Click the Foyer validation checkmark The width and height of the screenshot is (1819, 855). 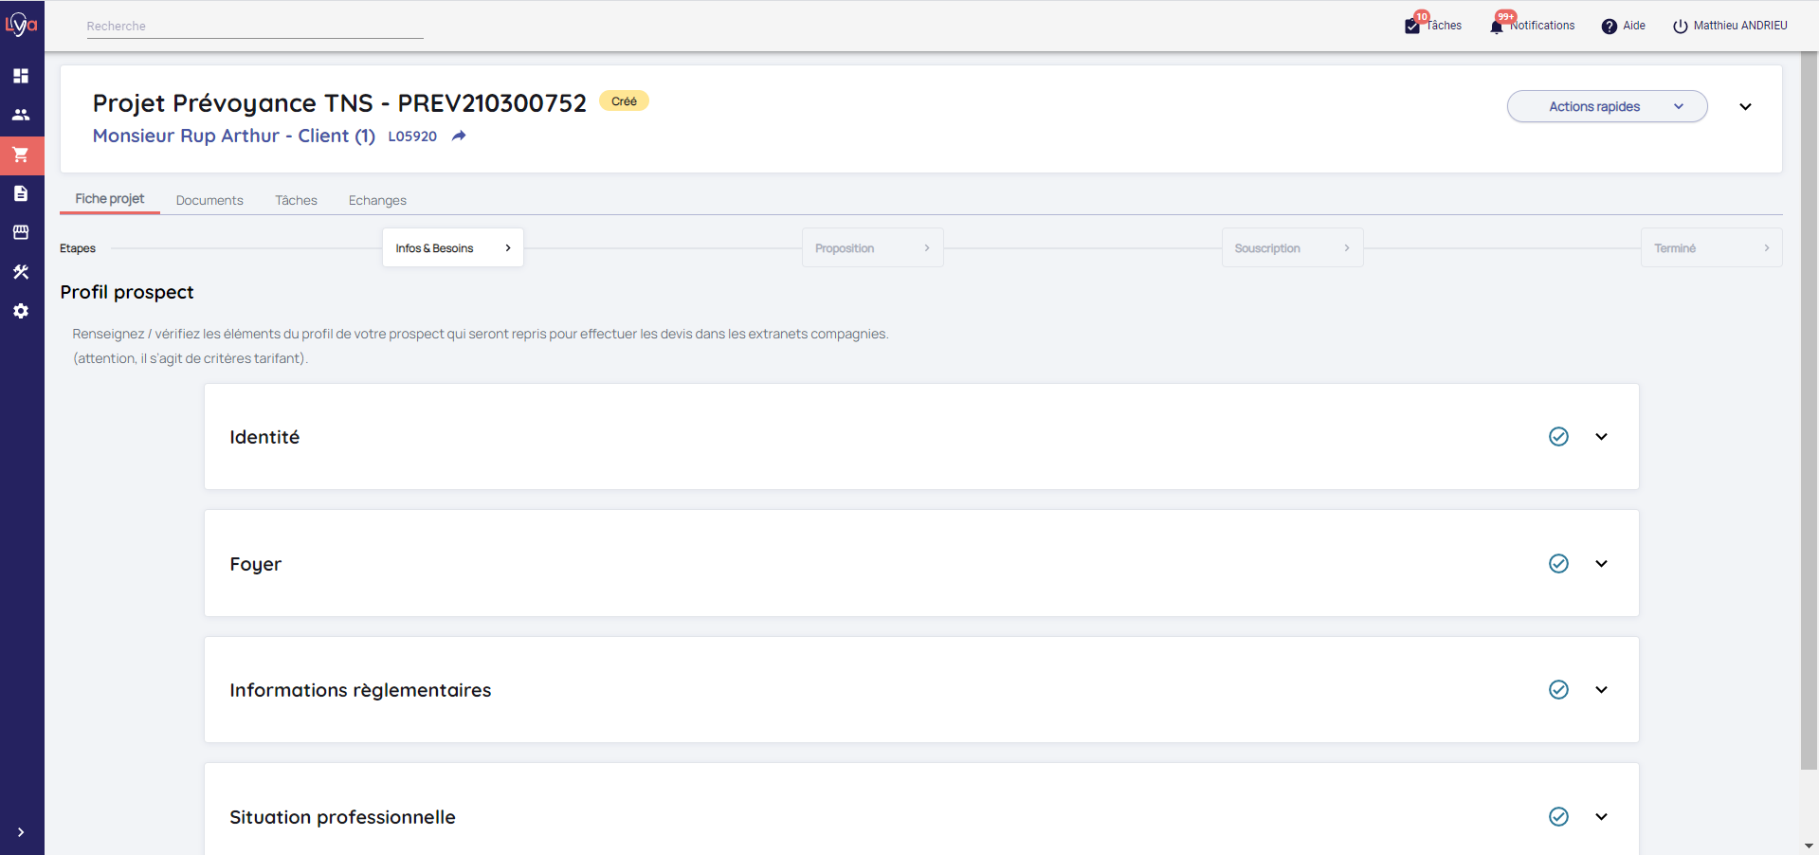[1558, 564]
